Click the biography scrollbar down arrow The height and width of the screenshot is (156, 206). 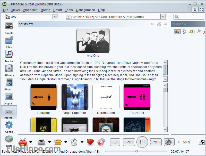tap(165, 79)
